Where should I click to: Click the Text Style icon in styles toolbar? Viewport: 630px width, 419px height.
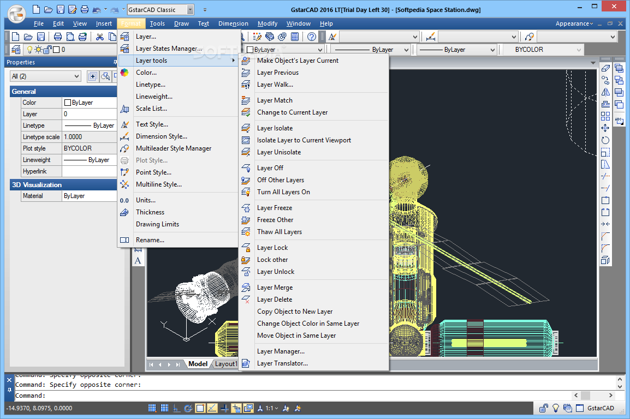pyautogui.click(x=332, y=37)
